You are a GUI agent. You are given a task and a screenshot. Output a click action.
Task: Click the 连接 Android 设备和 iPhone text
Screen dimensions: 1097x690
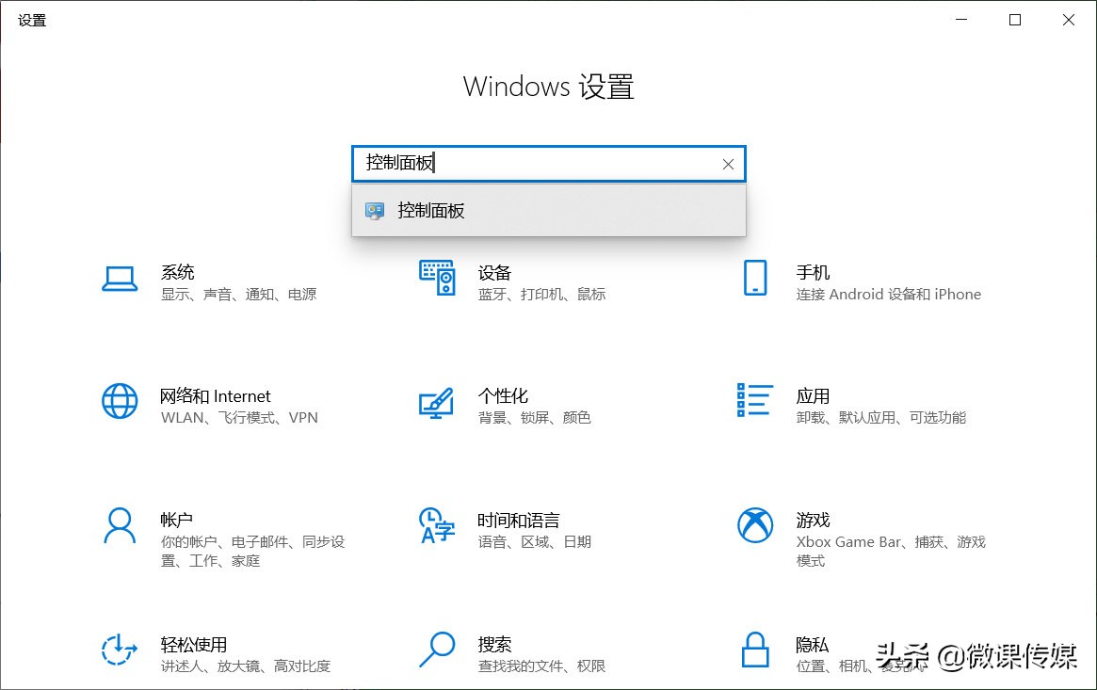pyautogui.click(x=886, y=295)
